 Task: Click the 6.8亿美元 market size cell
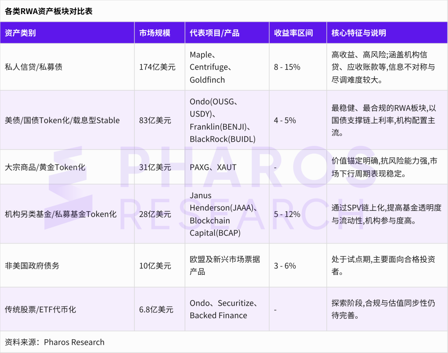coord(156,309)
